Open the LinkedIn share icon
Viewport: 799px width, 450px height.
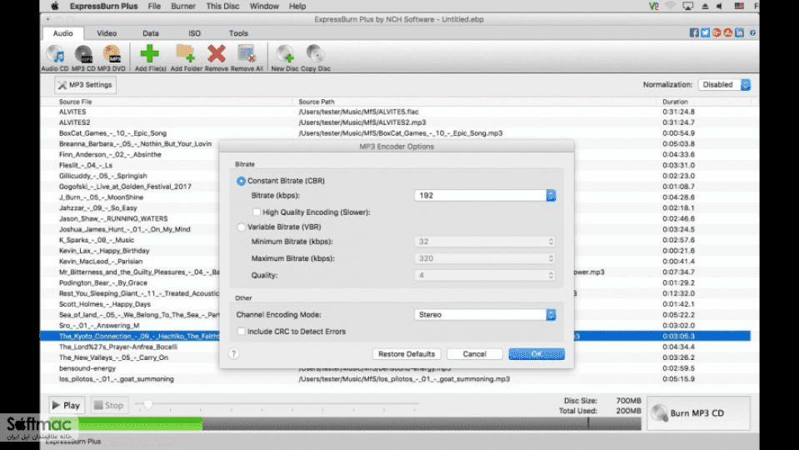tap(739, 32)
